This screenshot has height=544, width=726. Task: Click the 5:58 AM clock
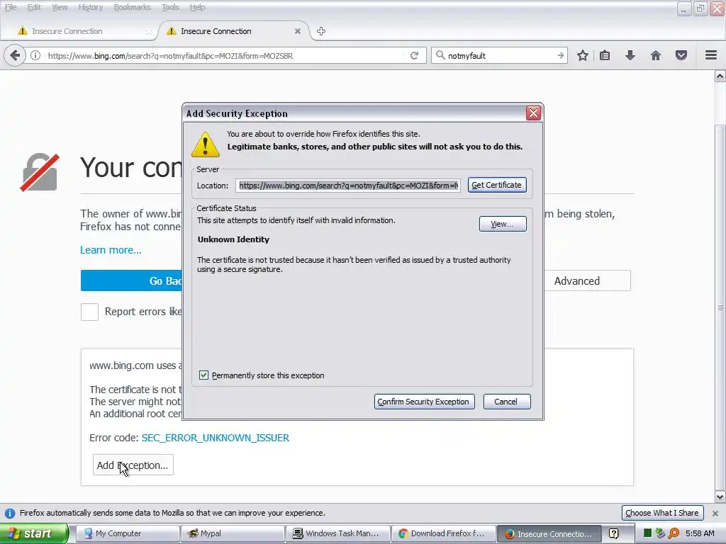tap(700, 533)
